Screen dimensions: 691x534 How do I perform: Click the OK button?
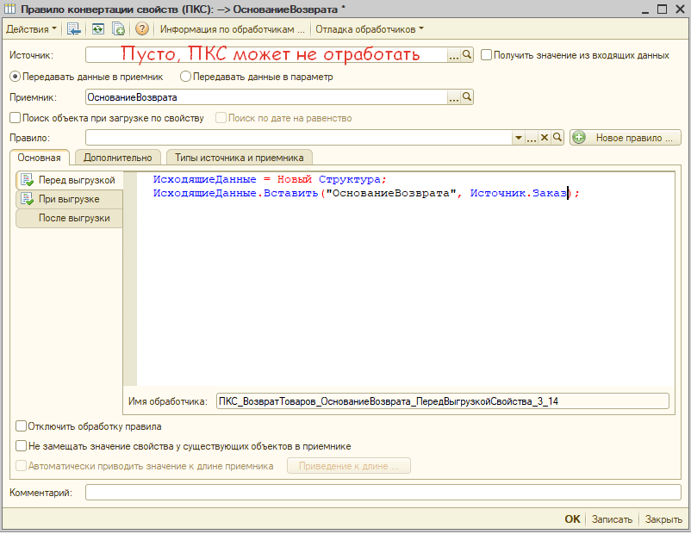pos(572,519)
